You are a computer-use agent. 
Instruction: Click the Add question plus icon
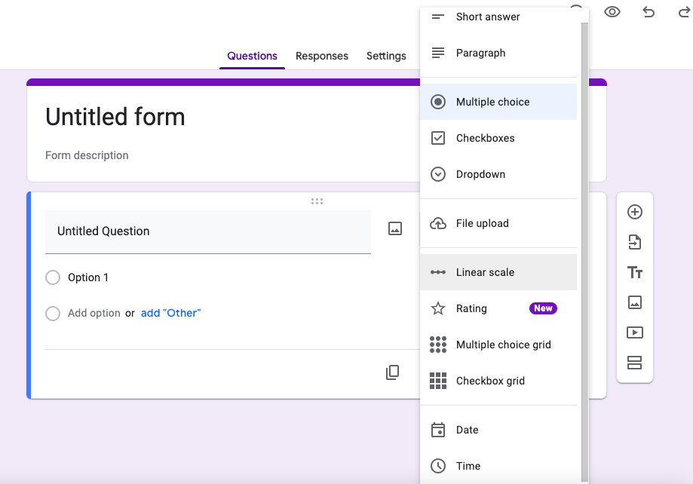[635, 212]
